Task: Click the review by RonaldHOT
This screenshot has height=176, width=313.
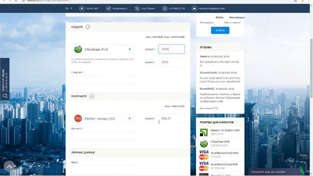Action: point(220,95)
